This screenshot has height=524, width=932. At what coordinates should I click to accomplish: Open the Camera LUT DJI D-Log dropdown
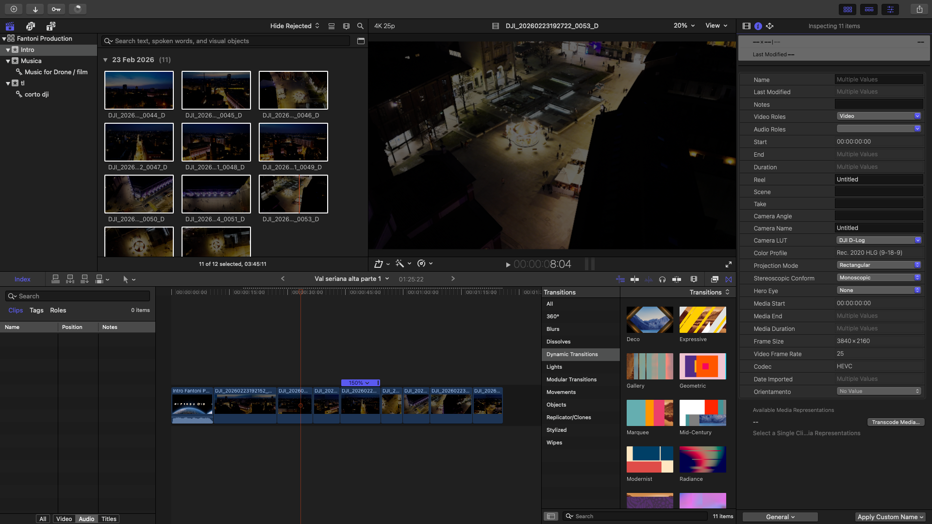(879, 240)
